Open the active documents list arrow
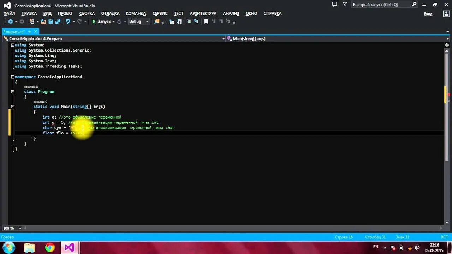Image resolution: width=452 pixels, height=254 pixels. [447, 32]
